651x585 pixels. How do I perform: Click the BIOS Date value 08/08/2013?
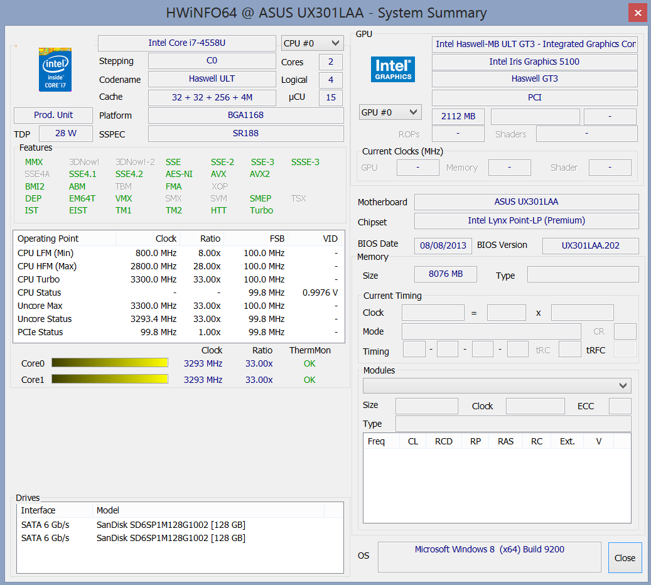click(x=443, y=245)
